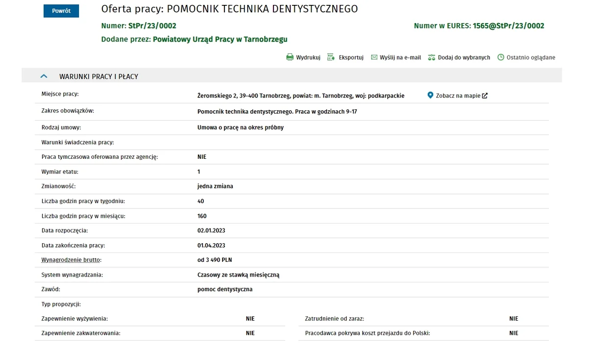Click NIE value for koszt przejazdu do Polski
The image size is (593, 353).
(514, 333)
